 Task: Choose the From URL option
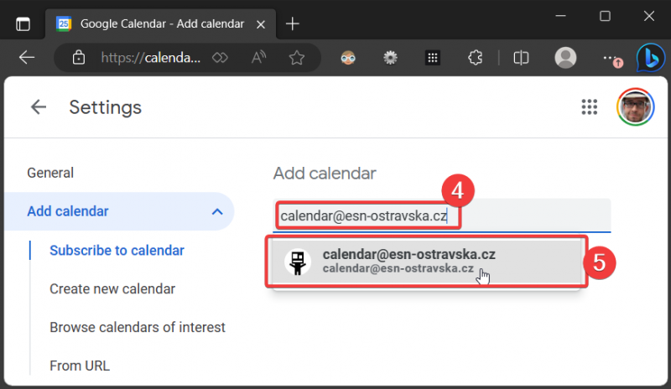click(x=80, y=366)
